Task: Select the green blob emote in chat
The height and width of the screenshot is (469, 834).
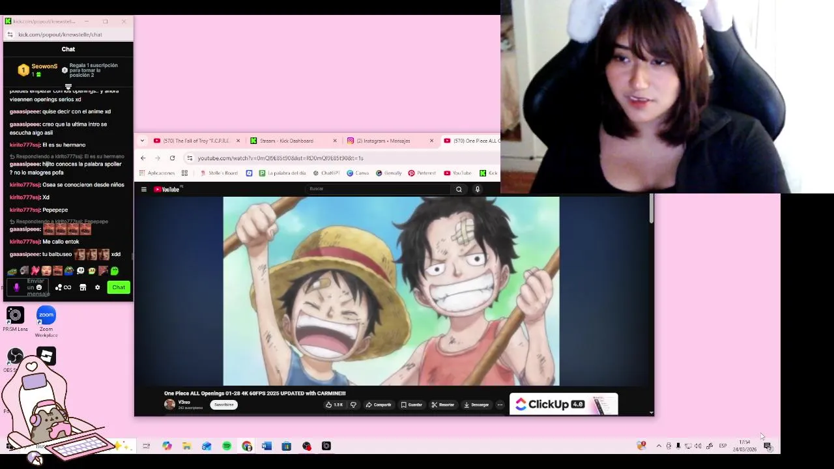Action: click(x=115, y=271)
